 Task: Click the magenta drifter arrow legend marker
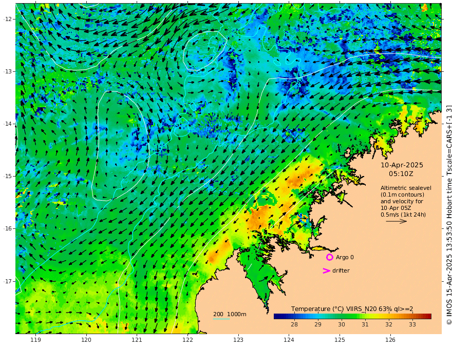(x=326, y=270)
